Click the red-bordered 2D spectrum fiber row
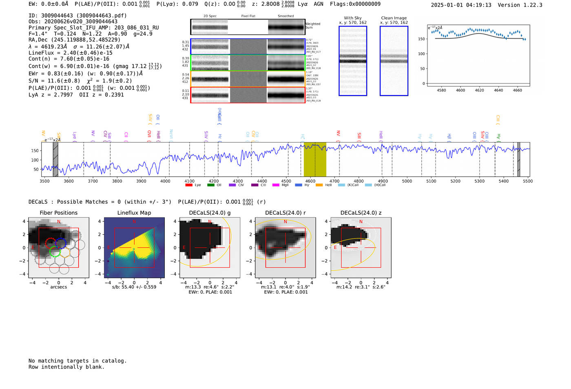This screenshot has width=571, height=389. 248,95
